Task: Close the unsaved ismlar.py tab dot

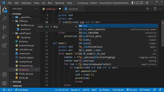Action: 60,9
